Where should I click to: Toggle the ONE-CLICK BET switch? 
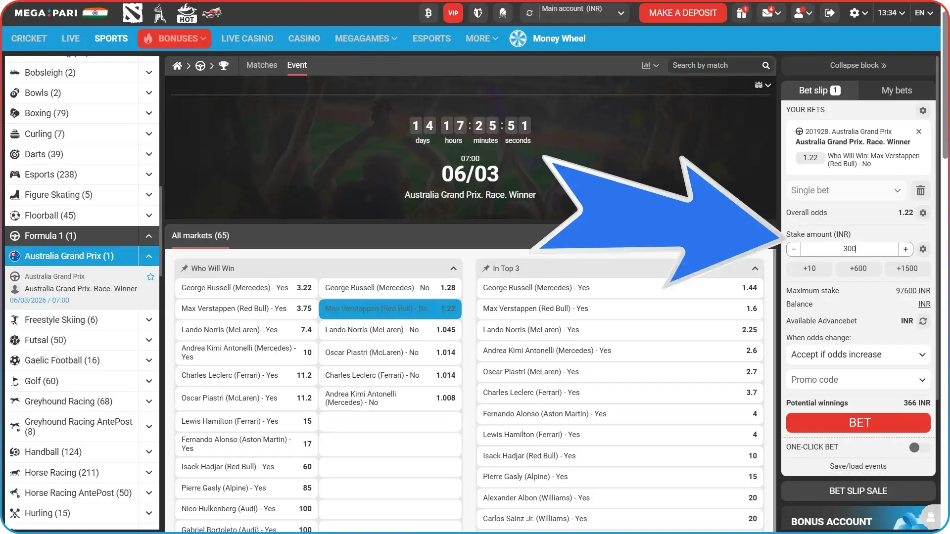919,447
